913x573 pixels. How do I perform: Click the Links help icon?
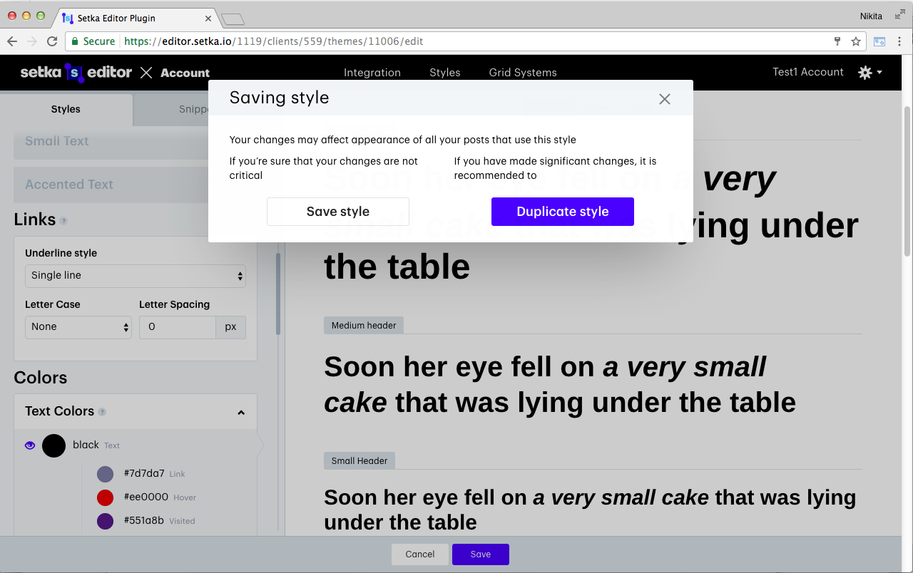63,222
